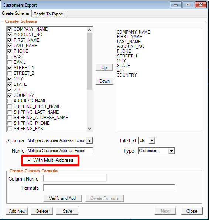
Task: Save the current schema
Action: pos(67,211)
